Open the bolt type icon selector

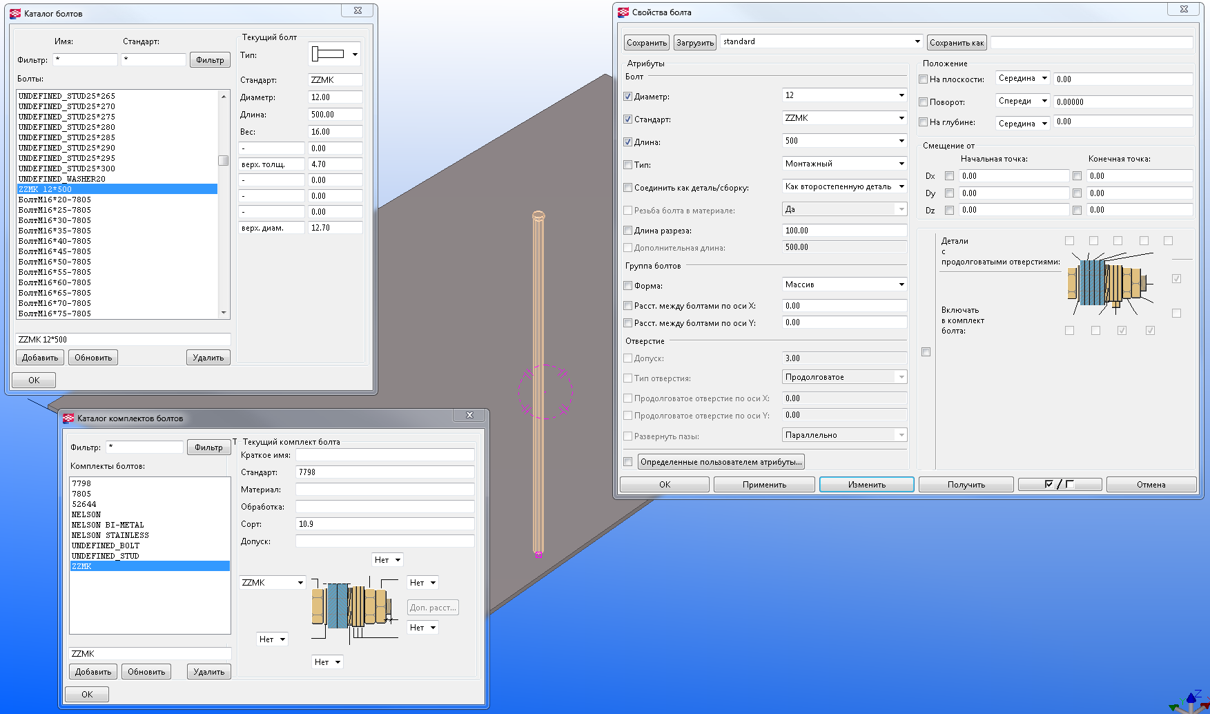coord(335,55)
